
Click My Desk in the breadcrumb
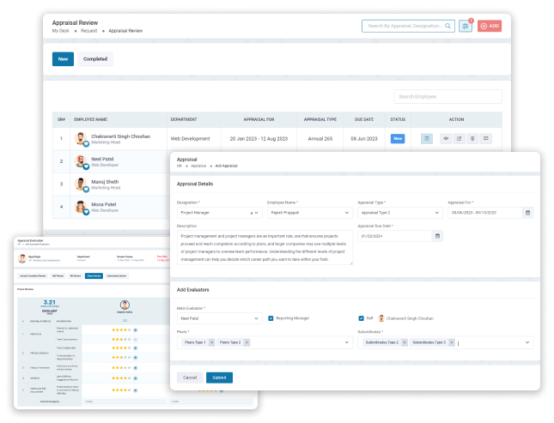(60, 31)
